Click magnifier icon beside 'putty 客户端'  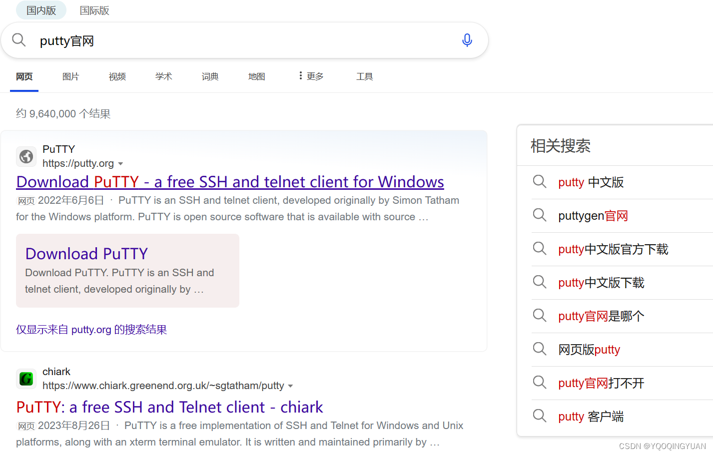tap(540, 416)
